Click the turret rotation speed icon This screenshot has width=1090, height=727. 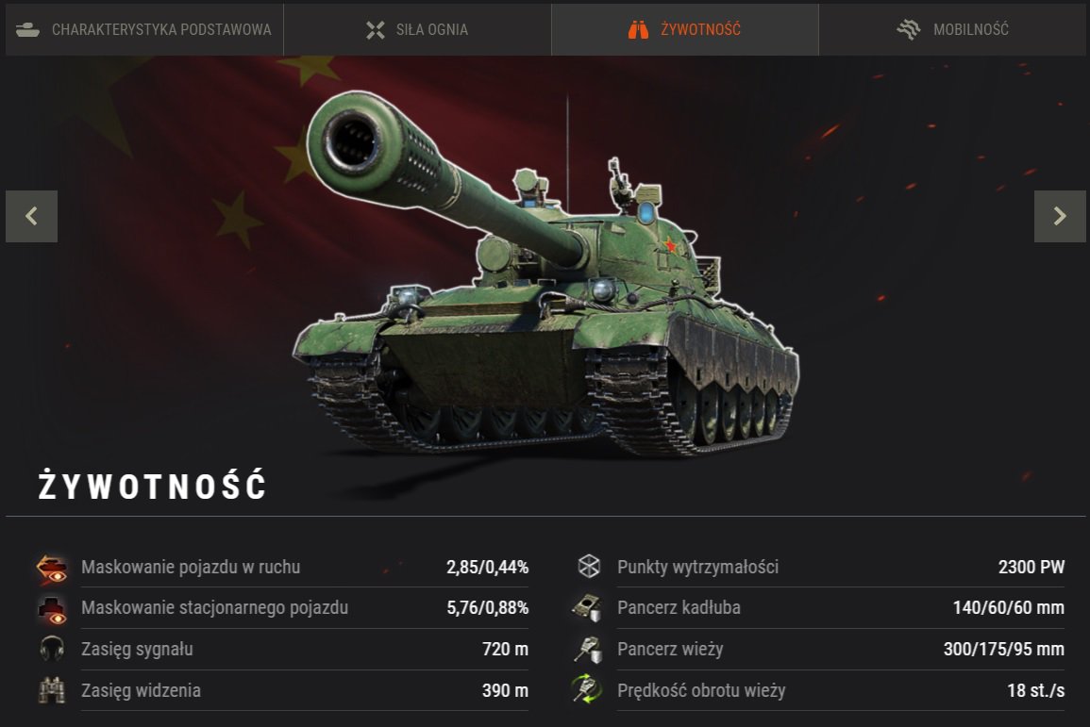(587, 689)
